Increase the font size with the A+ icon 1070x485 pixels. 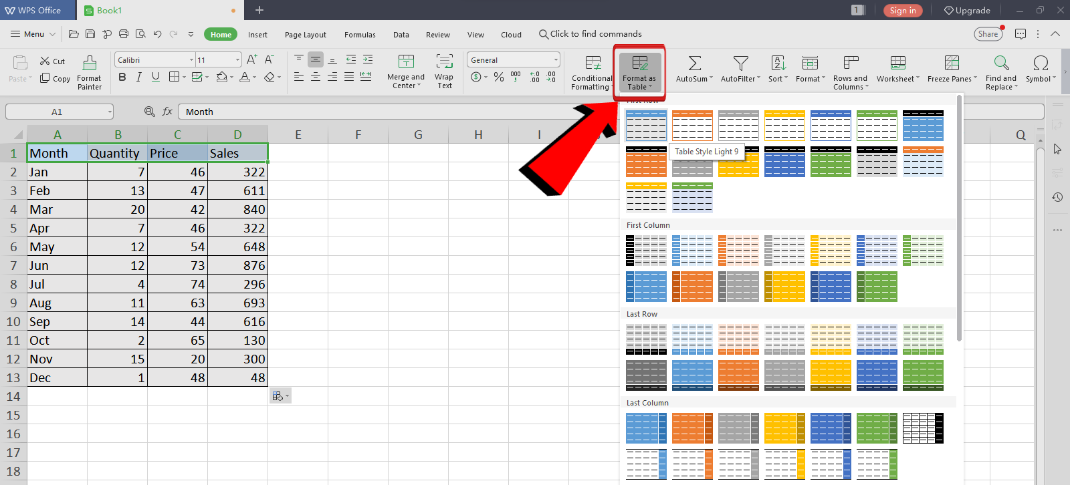click(252, 59)
